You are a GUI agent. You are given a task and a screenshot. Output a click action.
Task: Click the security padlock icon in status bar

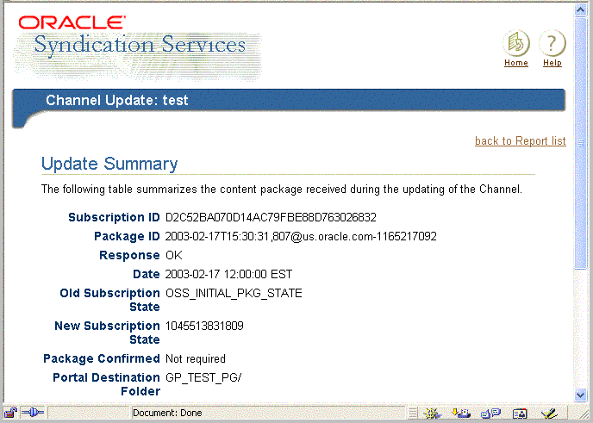click(10, 413)
